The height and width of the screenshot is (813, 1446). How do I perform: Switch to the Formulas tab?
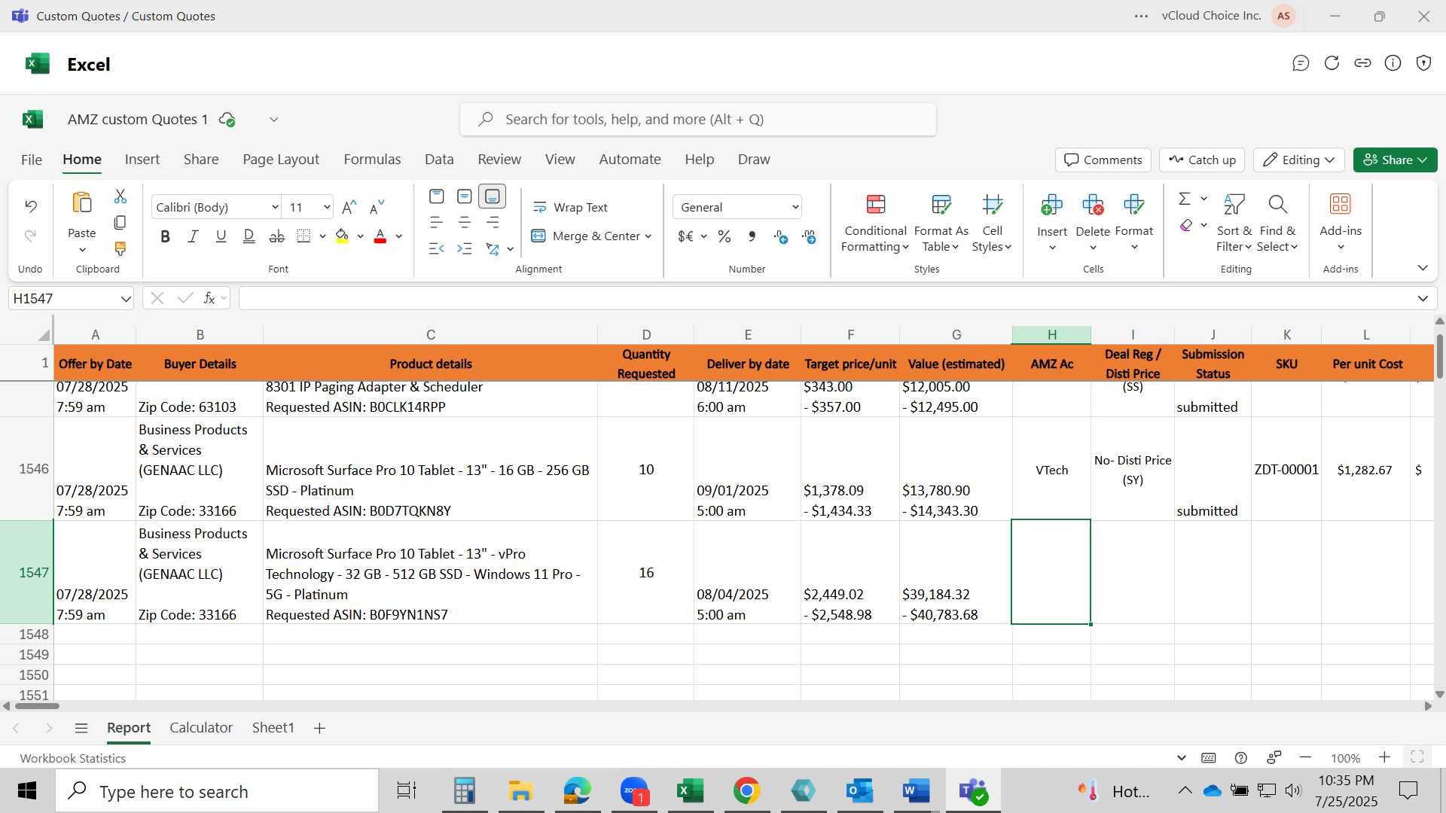click(372, 160)
